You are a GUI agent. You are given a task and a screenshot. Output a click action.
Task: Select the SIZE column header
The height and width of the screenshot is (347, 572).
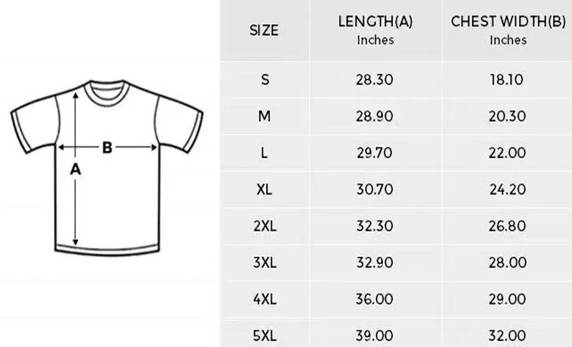click(264, 30)
